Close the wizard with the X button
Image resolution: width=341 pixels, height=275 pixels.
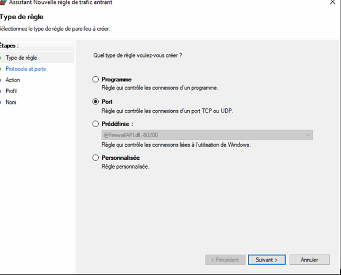click(333, 2)
